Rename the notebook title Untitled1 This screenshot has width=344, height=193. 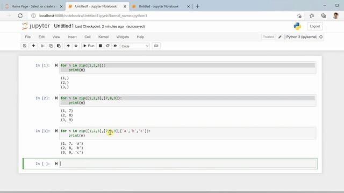click(63, 26)
